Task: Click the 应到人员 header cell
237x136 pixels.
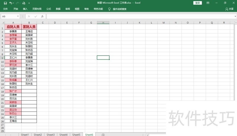Action: click(x=13, y=27)
